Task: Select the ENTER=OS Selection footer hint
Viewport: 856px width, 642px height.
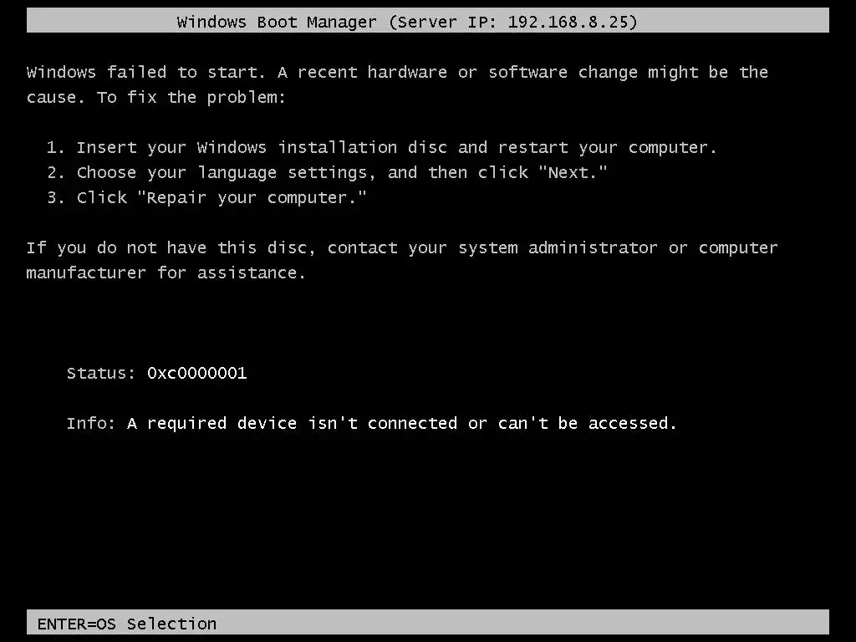Action: [127, 624]
